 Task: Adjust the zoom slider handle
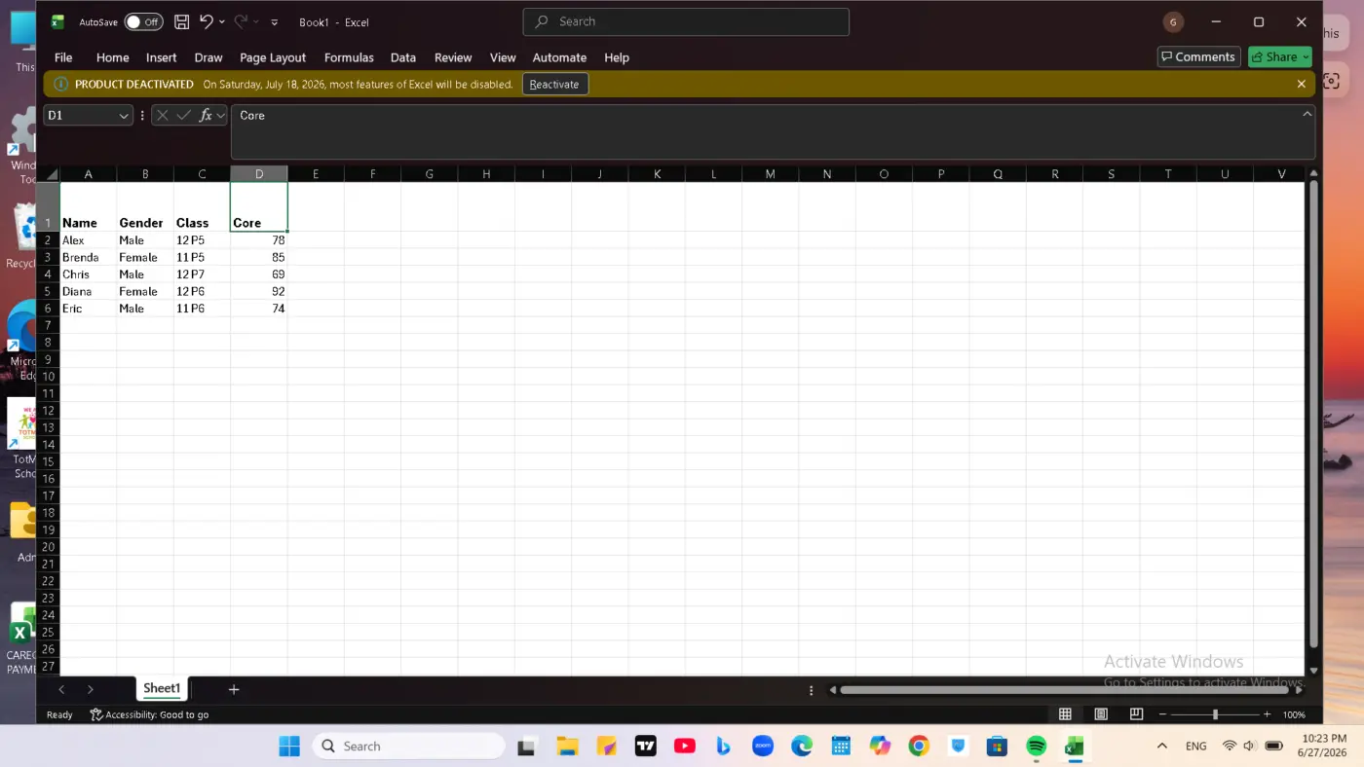click(1215, 714)
